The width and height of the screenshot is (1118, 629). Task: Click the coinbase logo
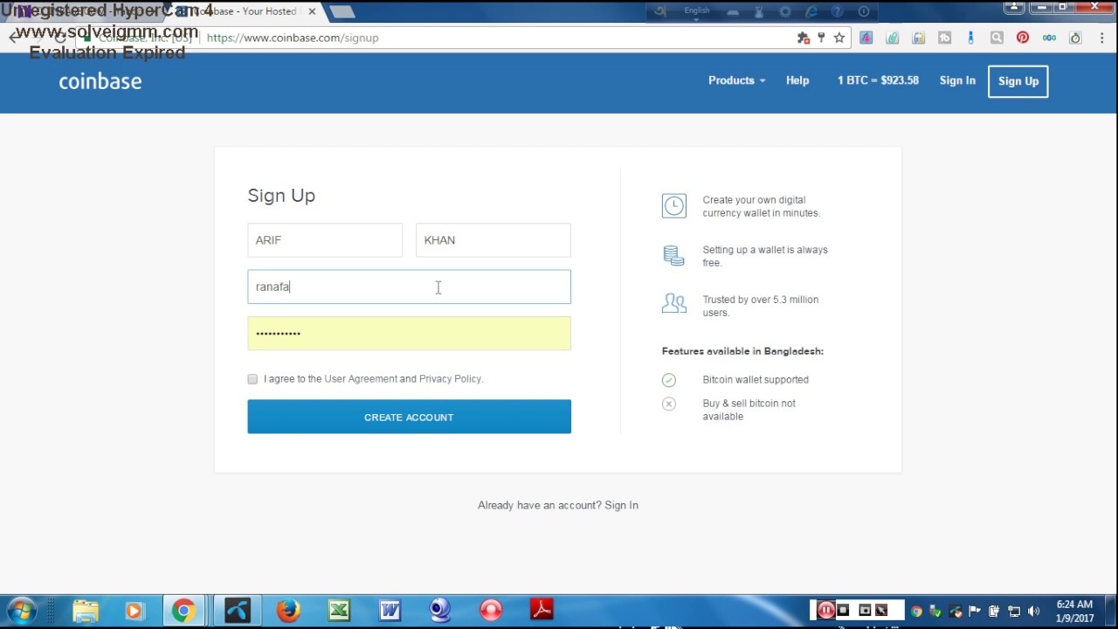pyautogui.click(x=100, y=81)
